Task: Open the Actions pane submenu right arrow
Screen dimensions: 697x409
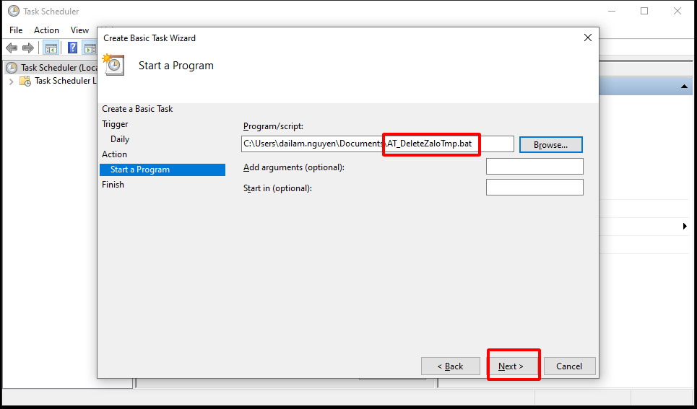Action: point(684,227)
